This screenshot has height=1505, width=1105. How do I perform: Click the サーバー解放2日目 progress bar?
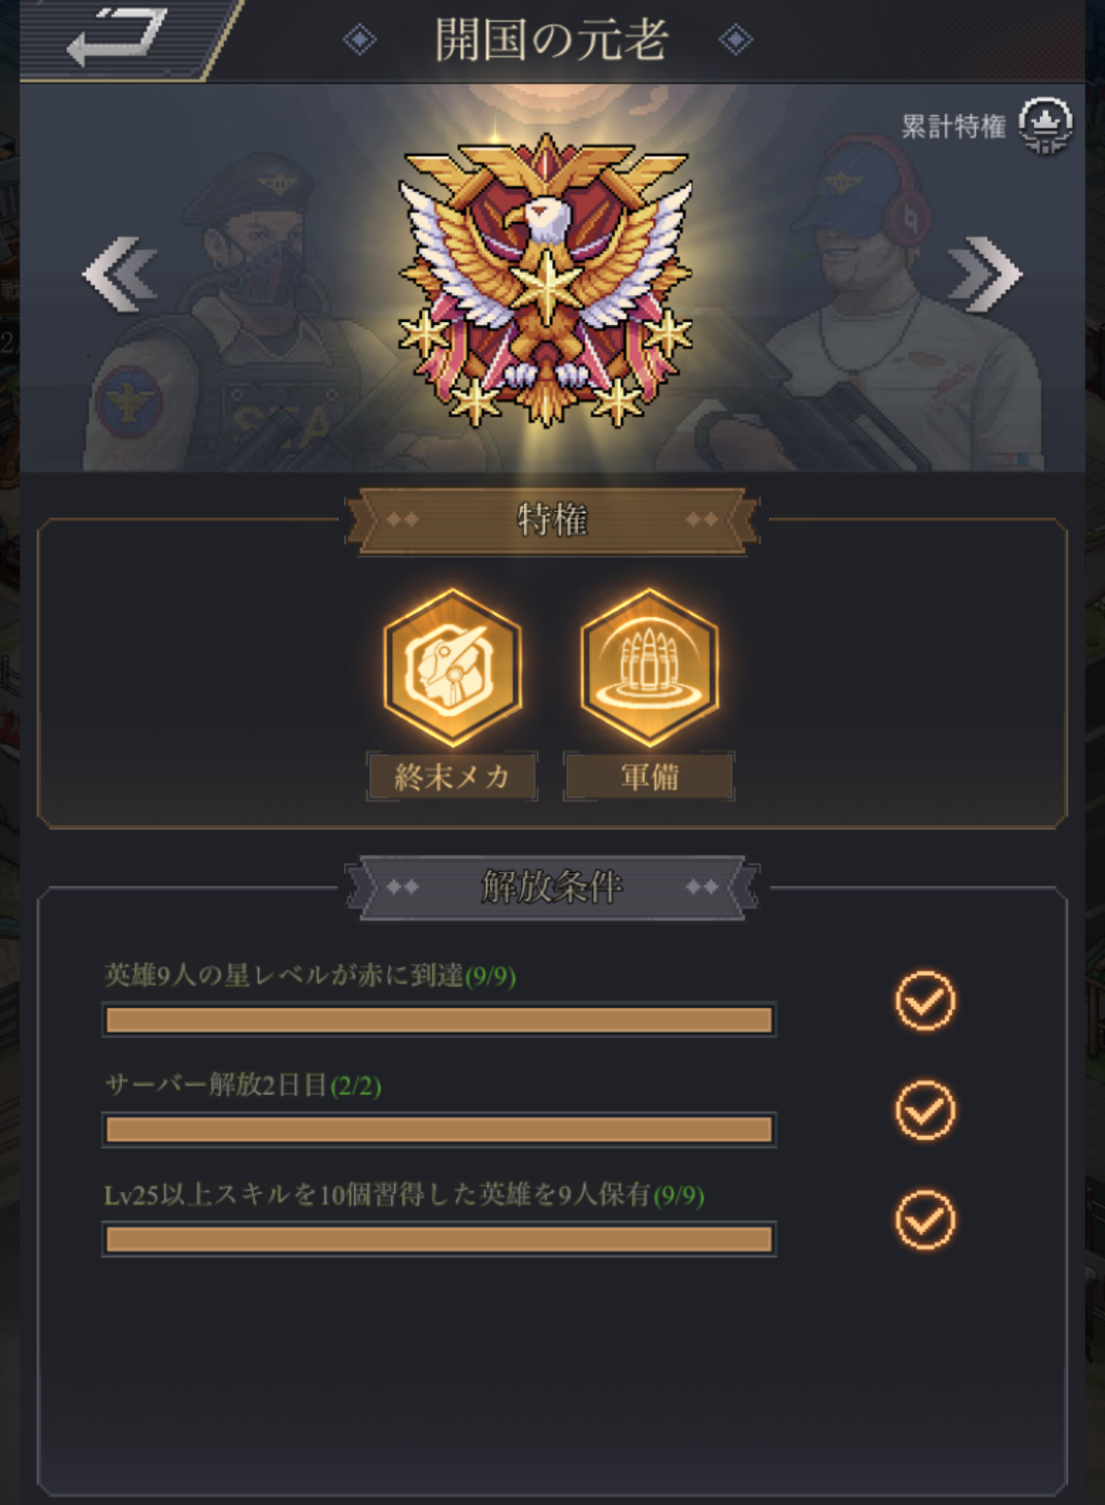pyautogui.click(x=439, y=1130)
